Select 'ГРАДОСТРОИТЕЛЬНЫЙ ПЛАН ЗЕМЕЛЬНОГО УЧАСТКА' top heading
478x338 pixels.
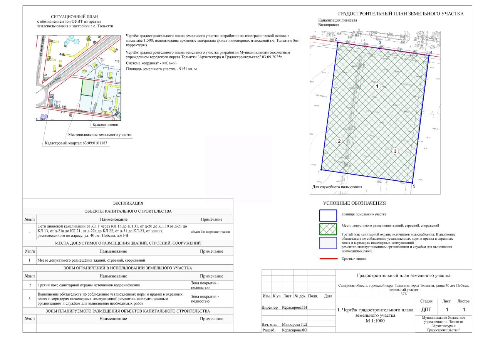click(x=401, y=13)
